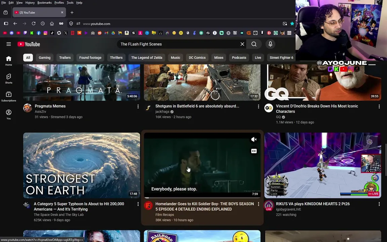Open history clock icon in toolbar
Image resolution: width=387 pixels, height=242 pixels.
[x=43, y=24]
